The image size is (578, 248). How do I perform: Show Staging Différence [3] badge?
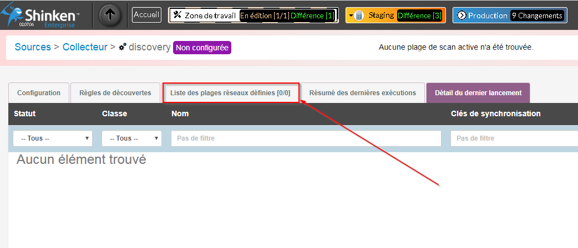click(420, 15)
